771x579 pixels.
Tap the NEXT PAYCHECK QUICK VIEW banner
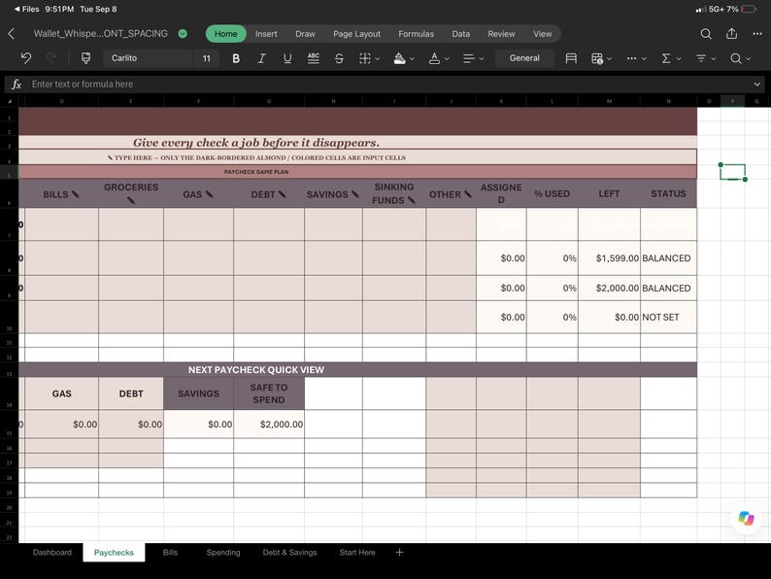tap(357, 369)
